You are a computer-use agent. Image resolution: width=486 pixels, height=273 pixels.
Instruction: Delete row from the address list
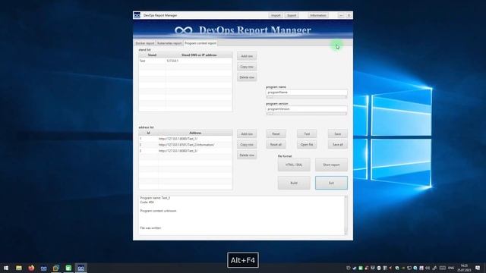coord(247,155)
